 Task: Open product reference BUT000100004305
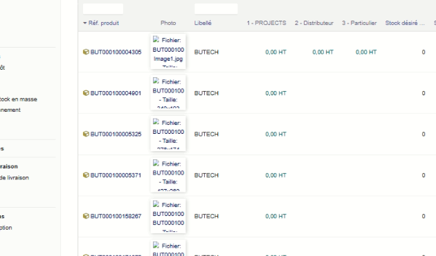[116, 52]
